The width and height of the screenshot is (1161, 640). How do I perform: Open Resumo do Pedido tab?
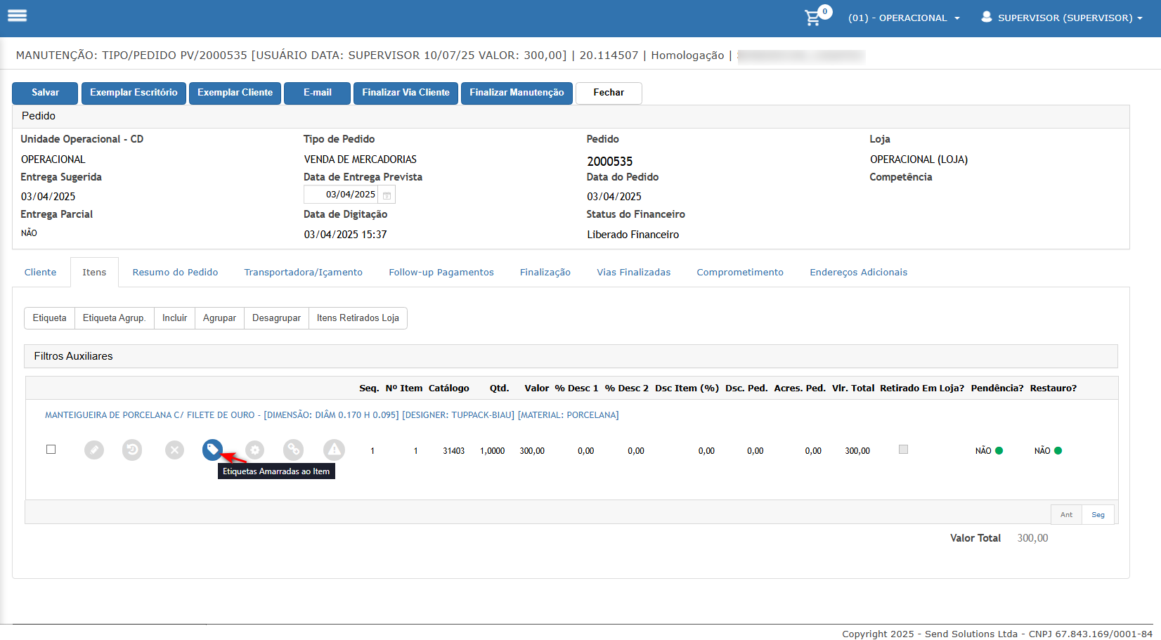click(175, 273)
